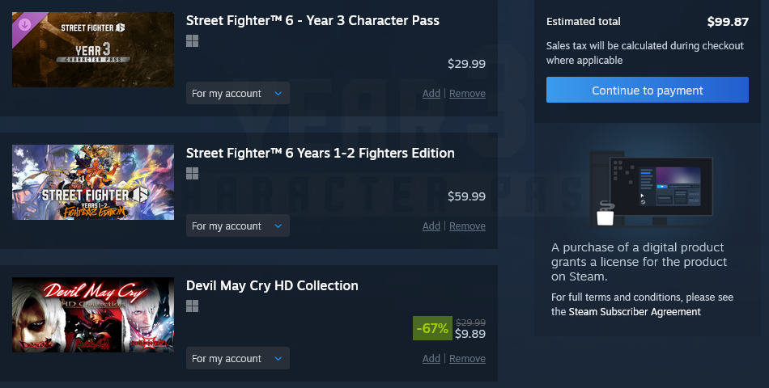Viewport: 769px width, 388px height.
Task: Click the purple download badge on Year 3 thumbnail
Action: pyautogui.click(x=23, y=24)
